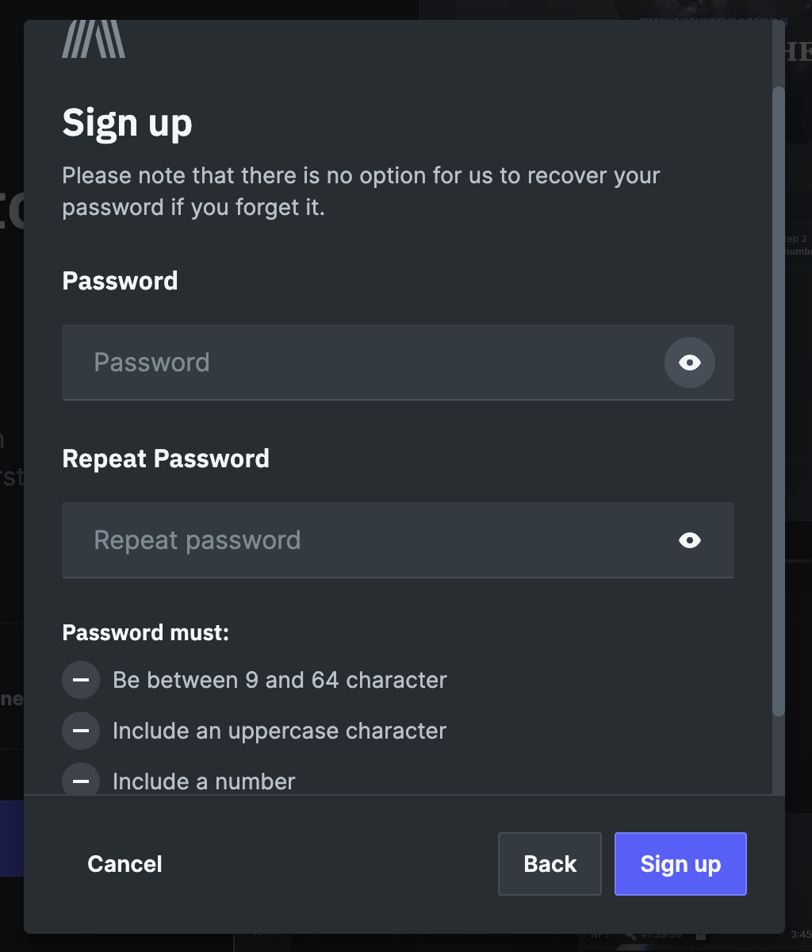Click Cancel to dismiss the dialog

coord(124,864)
